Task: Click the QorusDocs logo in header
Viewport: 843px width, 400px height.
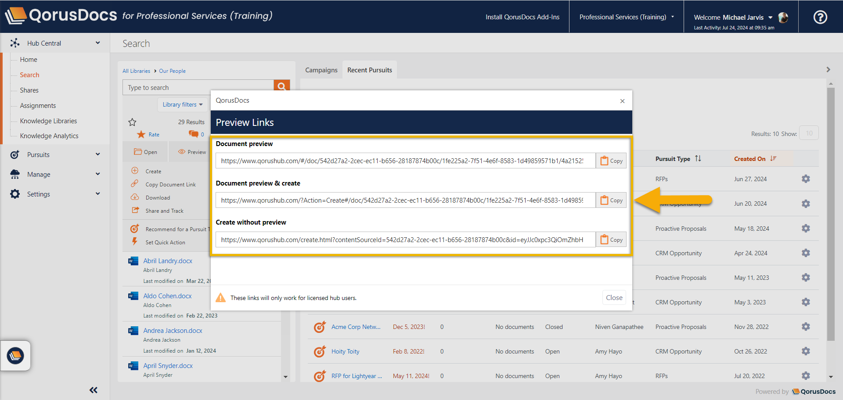Action: 61,16
